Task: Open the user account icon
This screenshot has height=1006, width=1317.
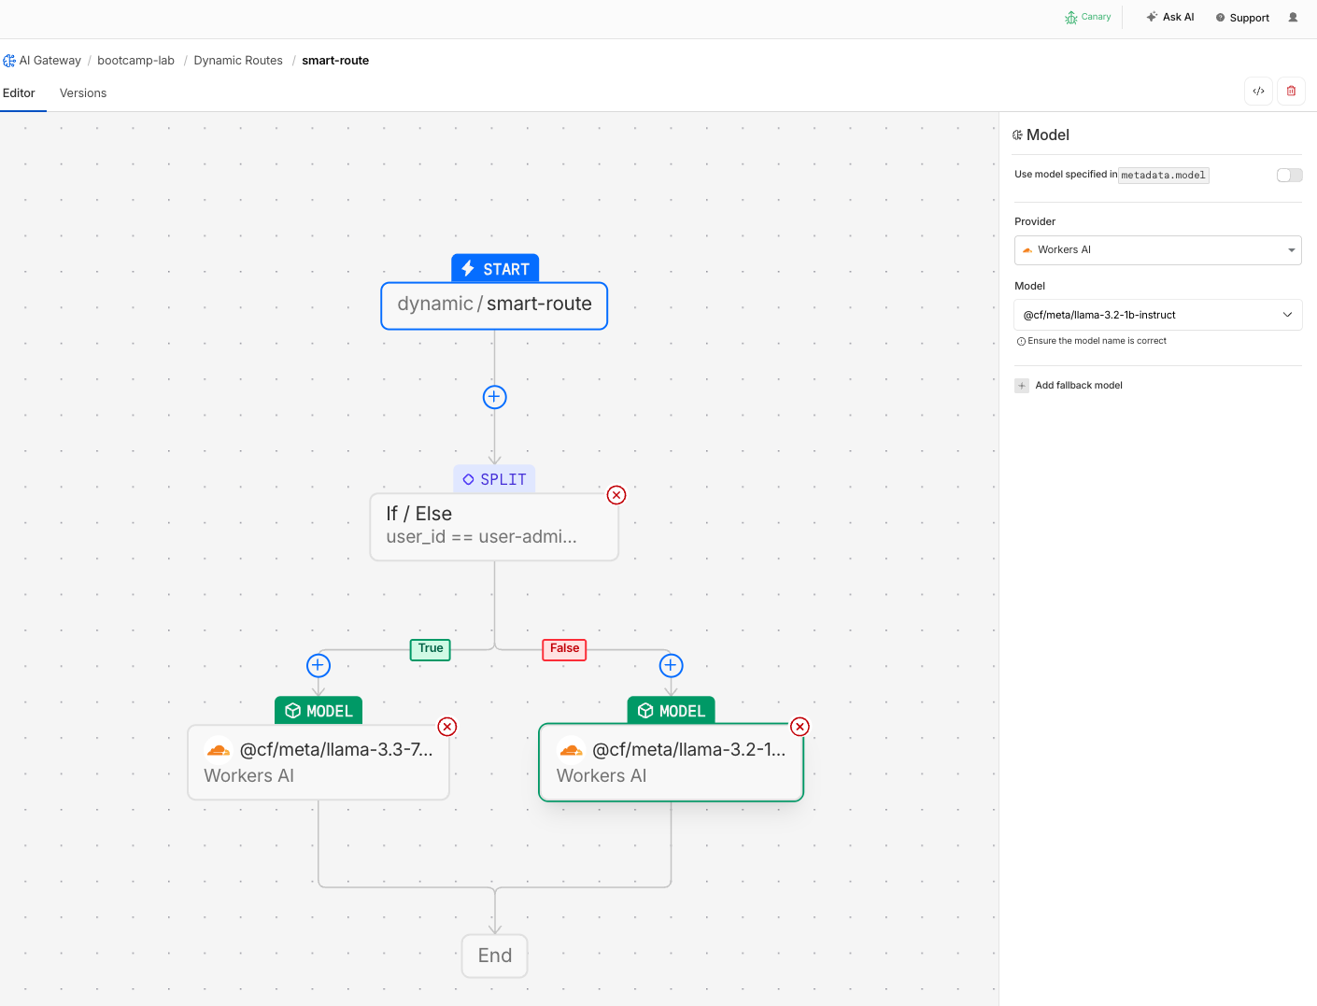Action: tap(1293, 17)
